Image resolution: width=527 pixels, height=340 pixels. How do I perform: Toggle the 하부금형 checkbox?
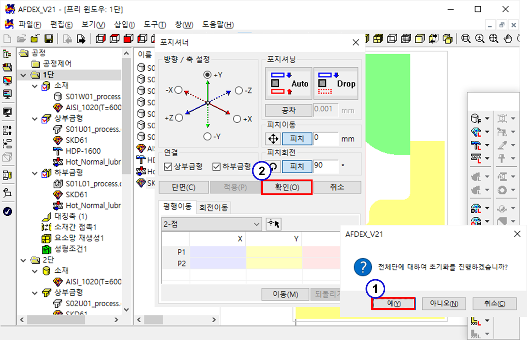tap(216, 167)
